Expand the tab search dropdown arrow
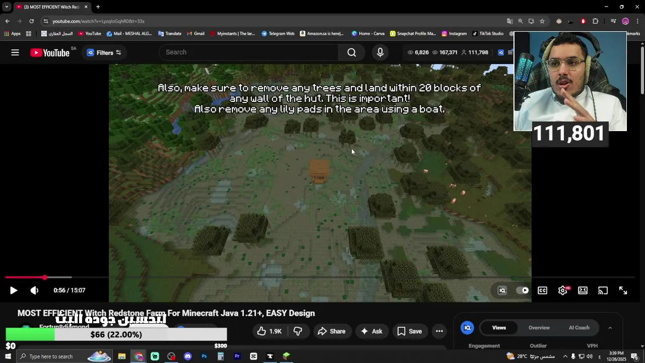 tap(7, 7)
